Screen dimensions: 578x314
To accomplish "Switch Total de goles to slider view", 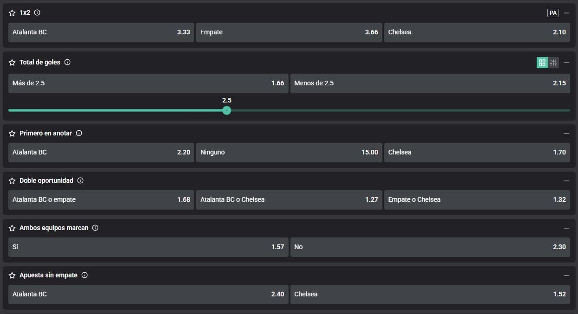I will 553,63.
